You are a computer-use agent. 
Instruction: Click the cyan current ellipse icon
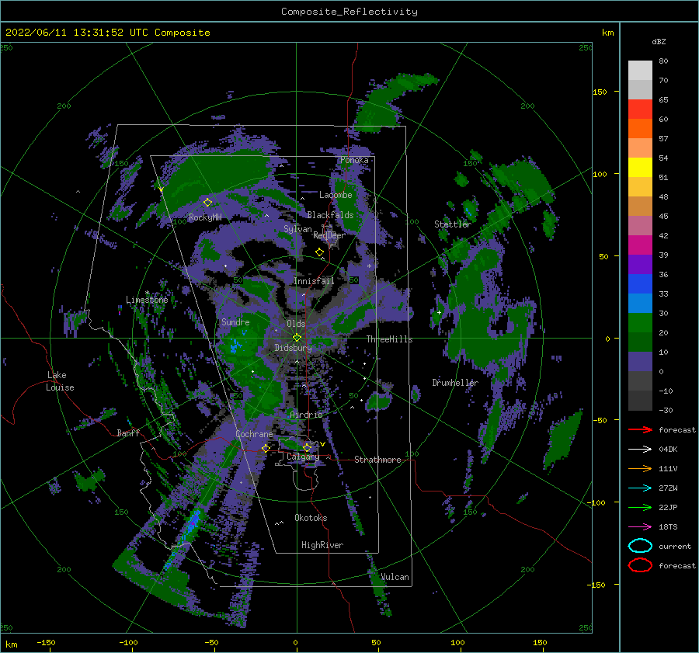point(640,546)
